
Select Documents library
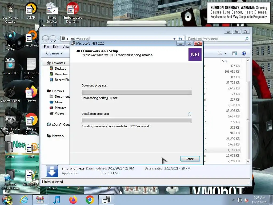(x=59, y=96)
